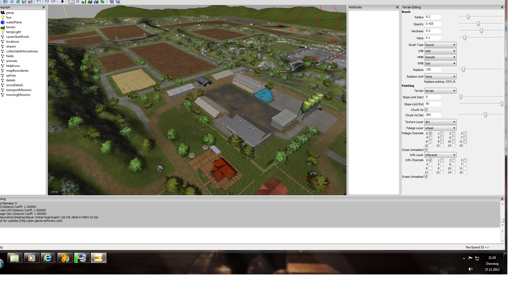The width and height of the screenshot is (516, 290).
Task: Open the Texture Layer dropdown
Action: coord(440,122)
